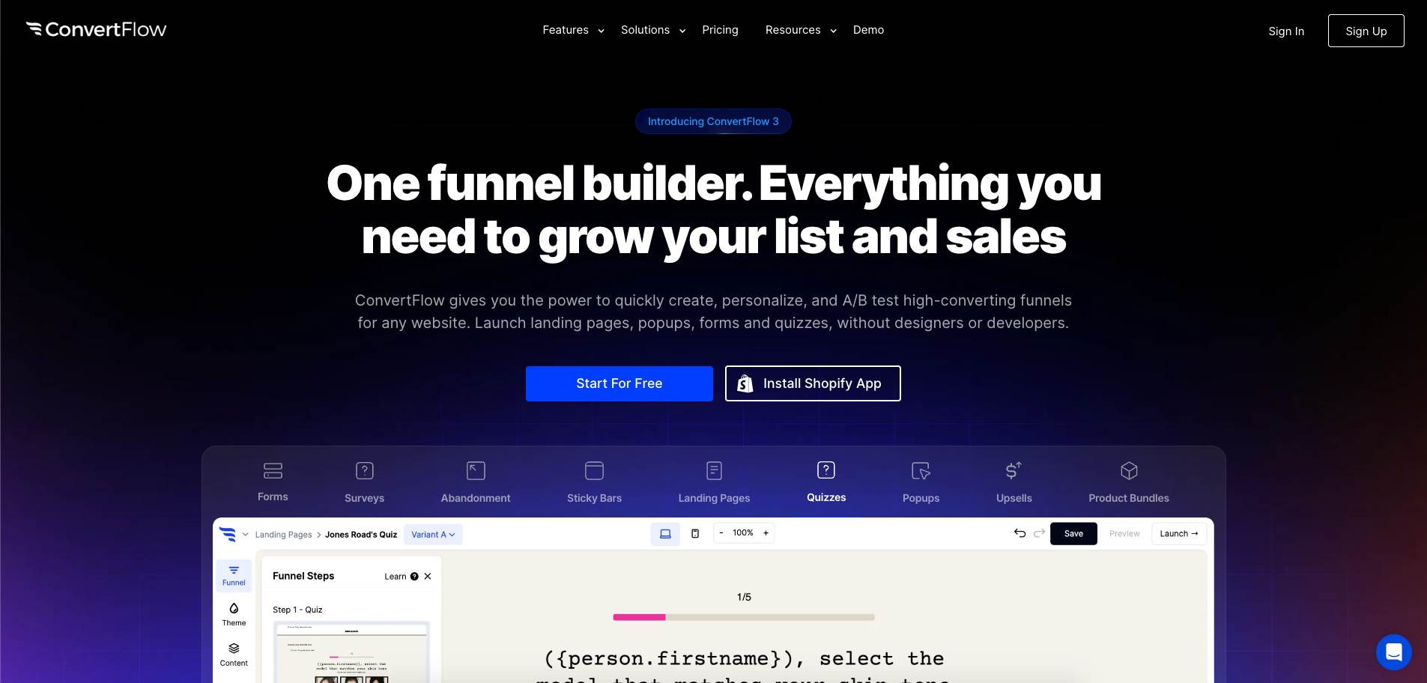Open the Introducing ConvertFlow 3 badge
1427x683 pixels.
coord(713,121)
